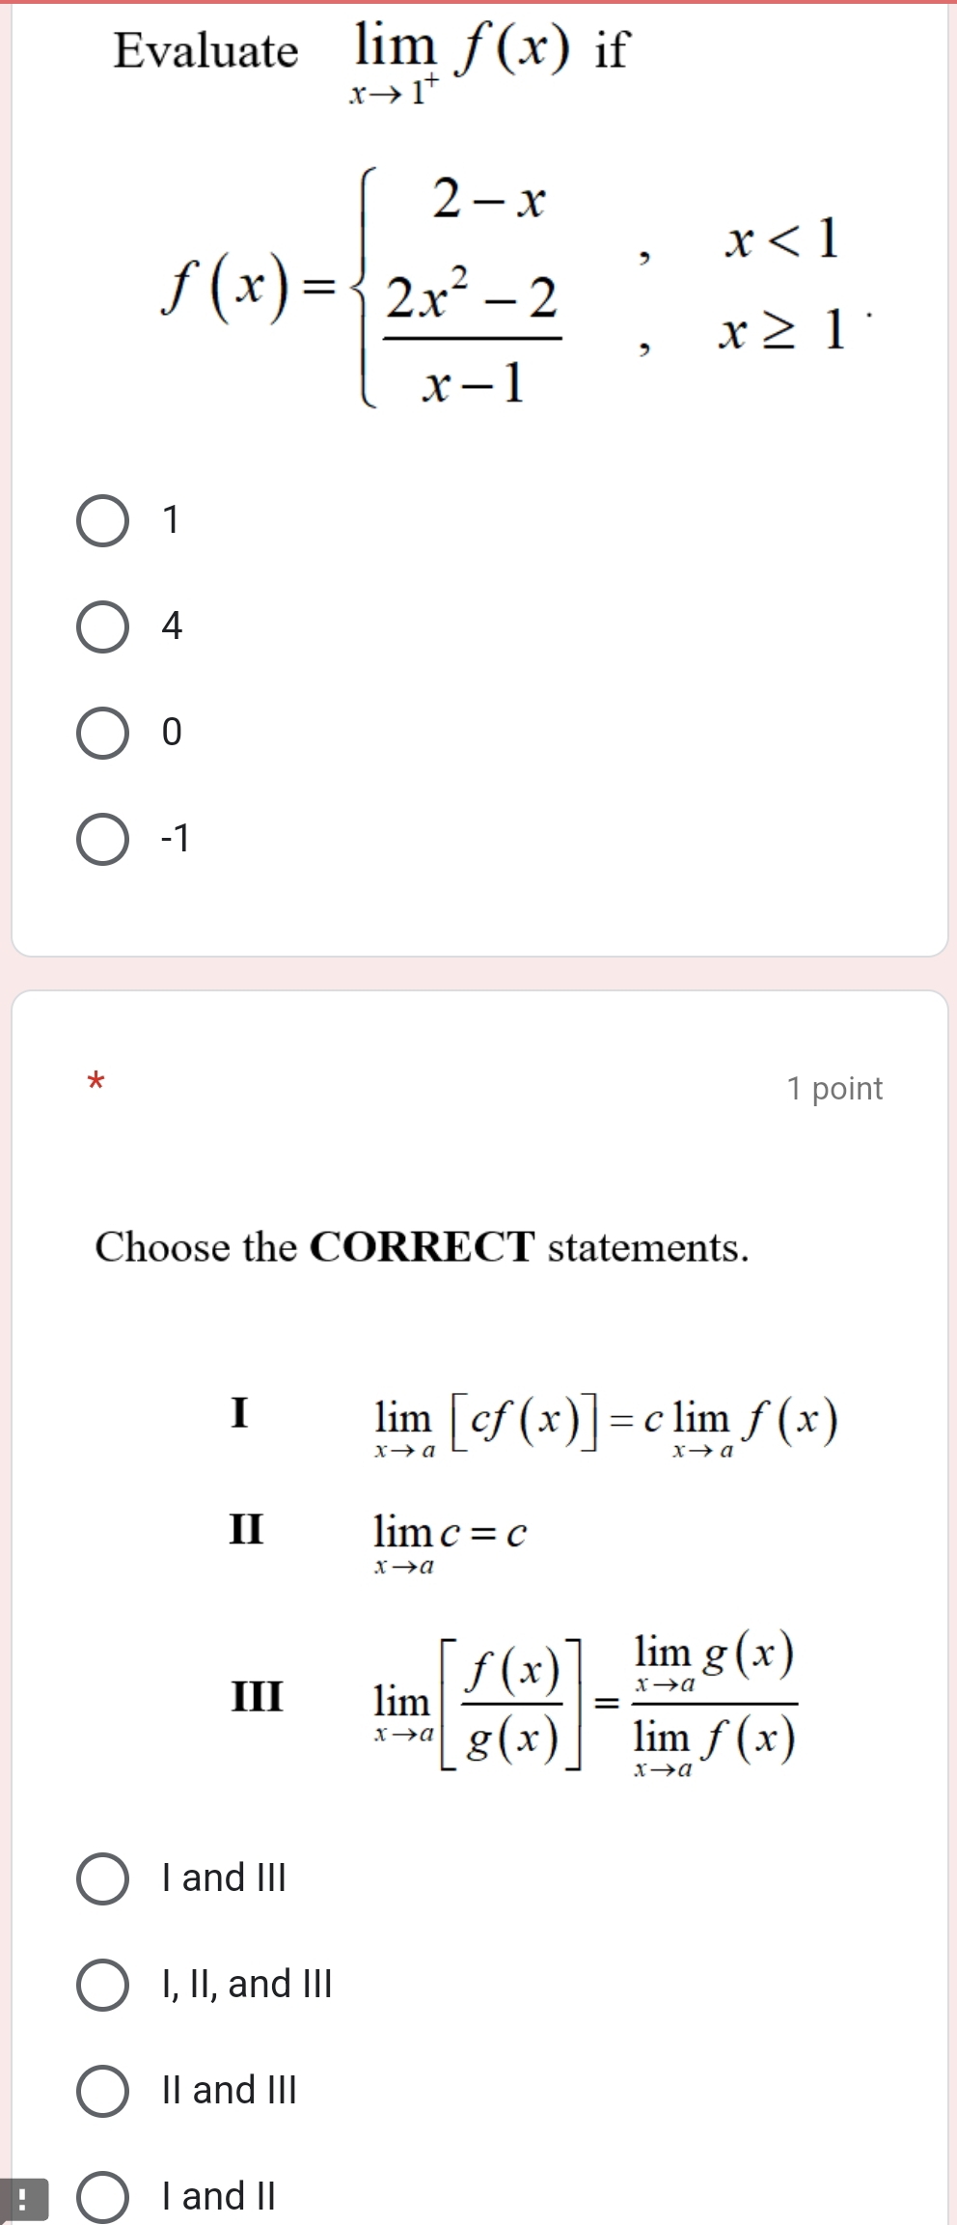Choose the radio button for "4"
Image resolution: width=957 pixels, height=2225 pixels.
pyautogui.click(x=102, y=627)
